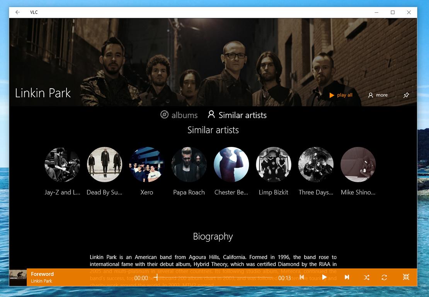The image size is (429, 297).
Task: Open the more options menu
Action: [378, 95]
